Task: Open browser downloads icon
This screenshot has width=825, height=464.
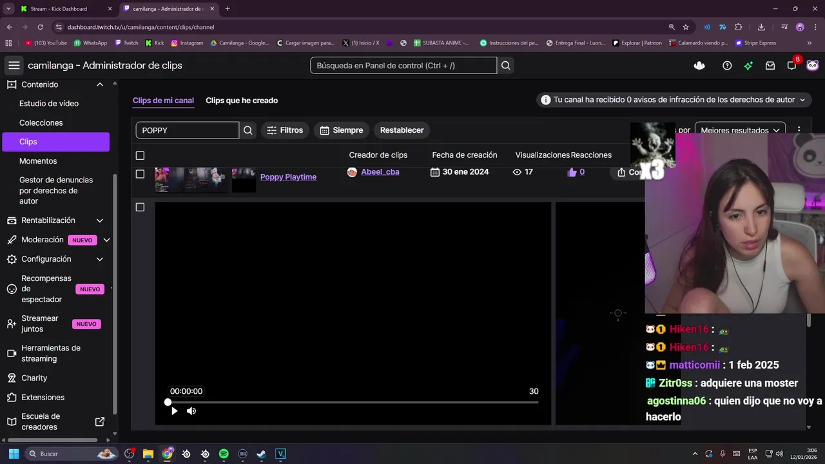Action: click(x=761, y=27)
